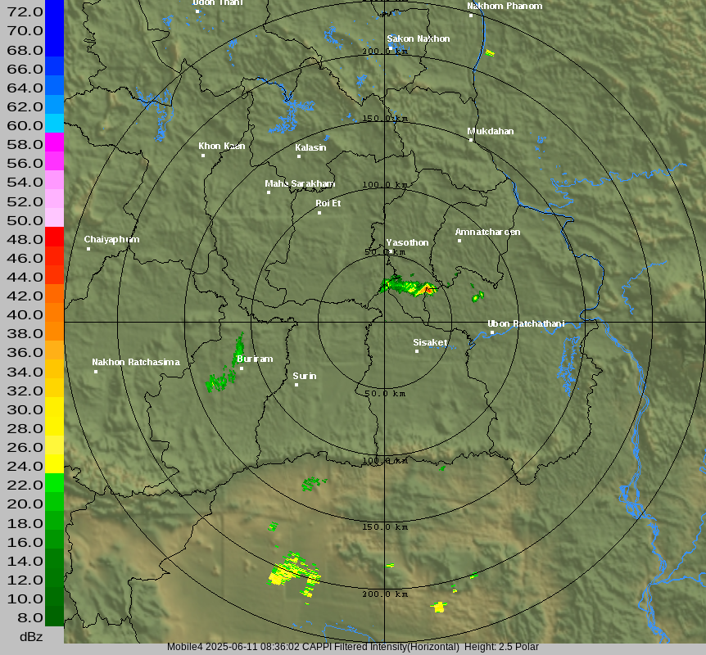Click the red 48.0 dBZ legend swatch
This screenshot has height=655, width=706.
54,237
